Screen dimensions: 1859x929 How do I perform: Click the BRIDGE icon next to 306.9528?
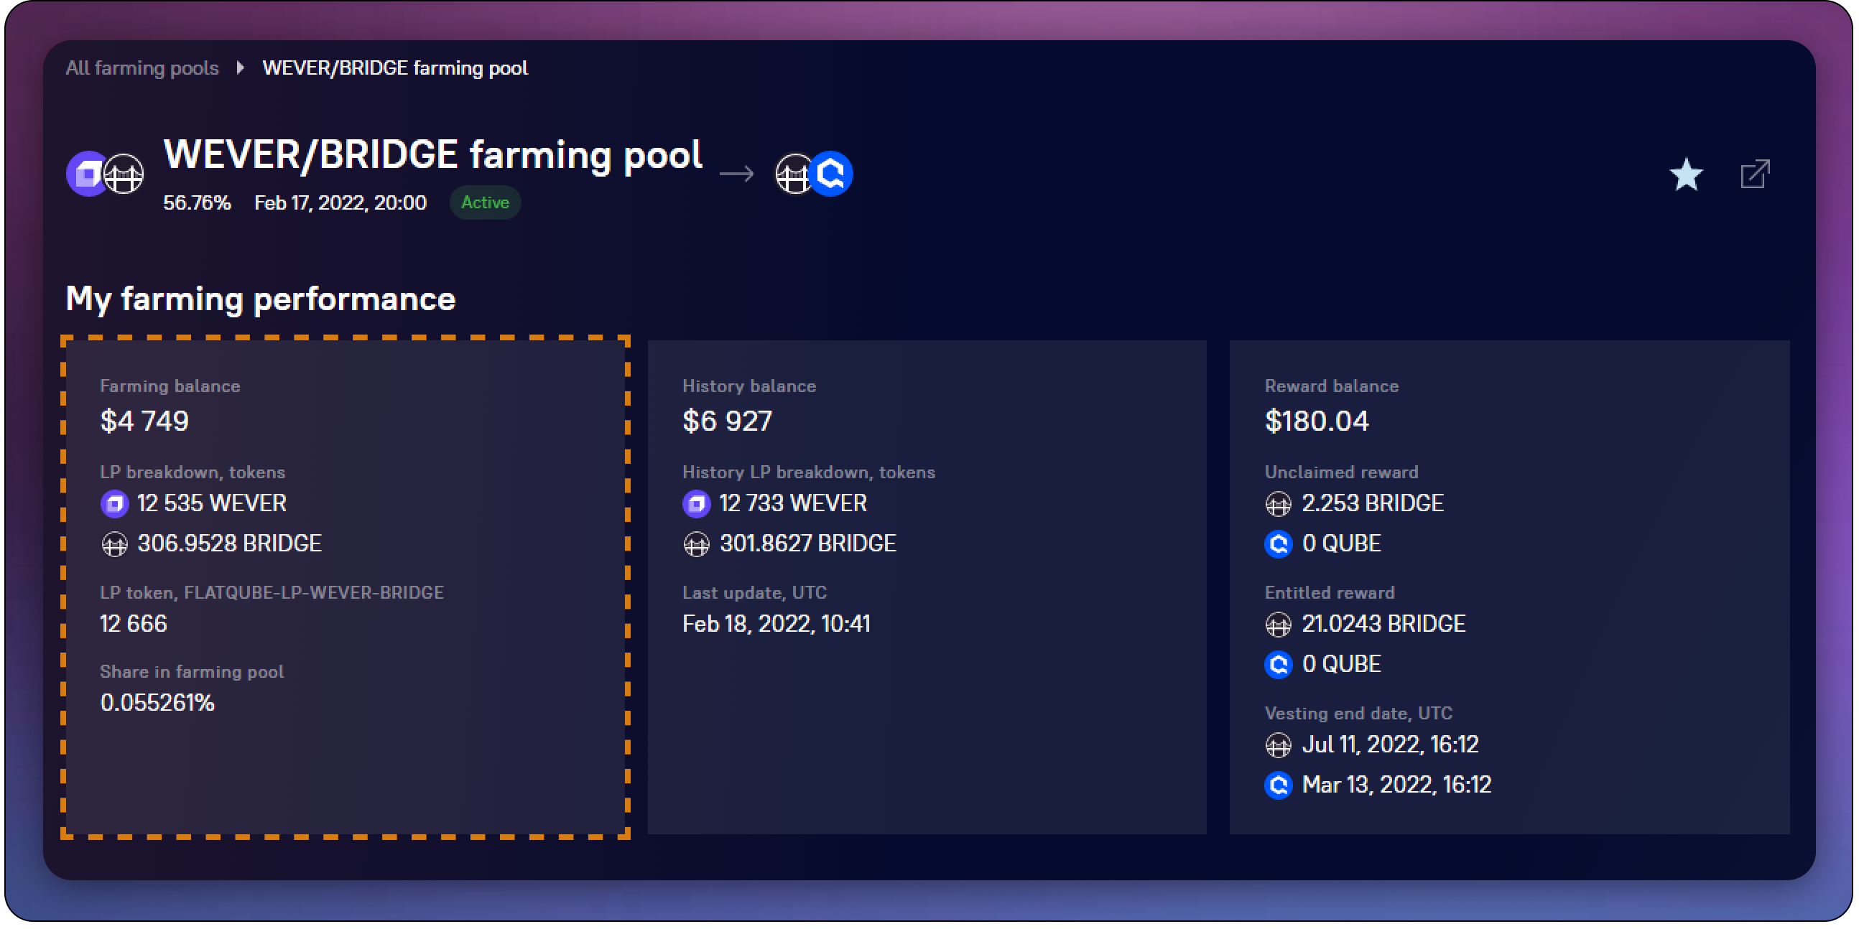115,544
